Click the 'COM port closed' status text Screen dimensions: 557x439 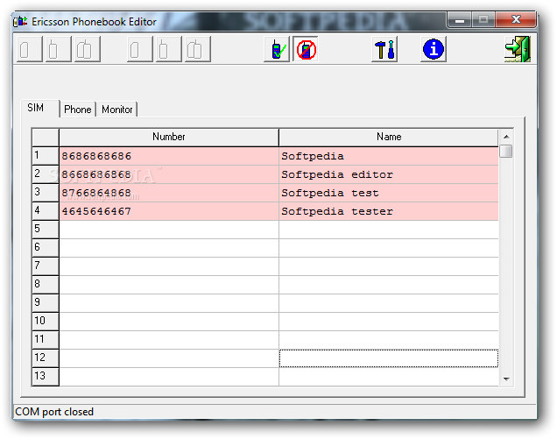[x=54, y=412]
